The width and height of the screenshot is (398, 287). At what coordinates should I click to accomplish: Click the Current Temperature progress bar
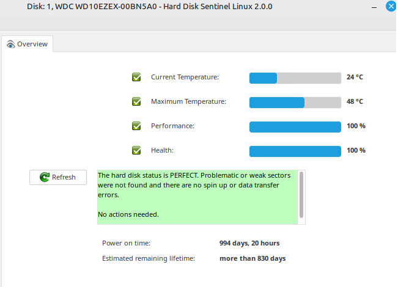295,78
